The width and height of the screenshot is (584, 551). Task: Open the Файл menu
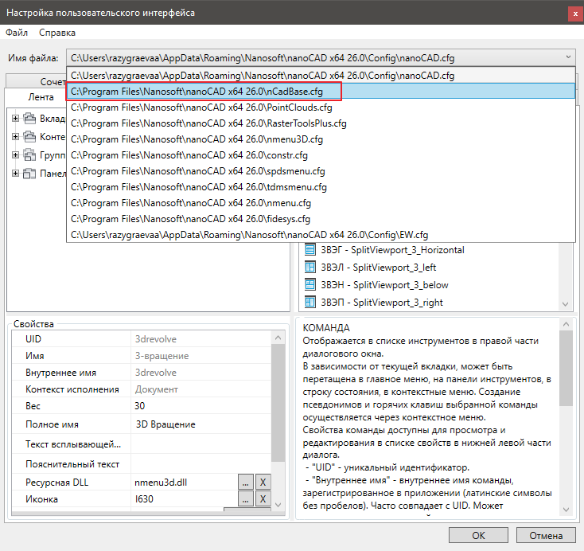tap(17, 33)
